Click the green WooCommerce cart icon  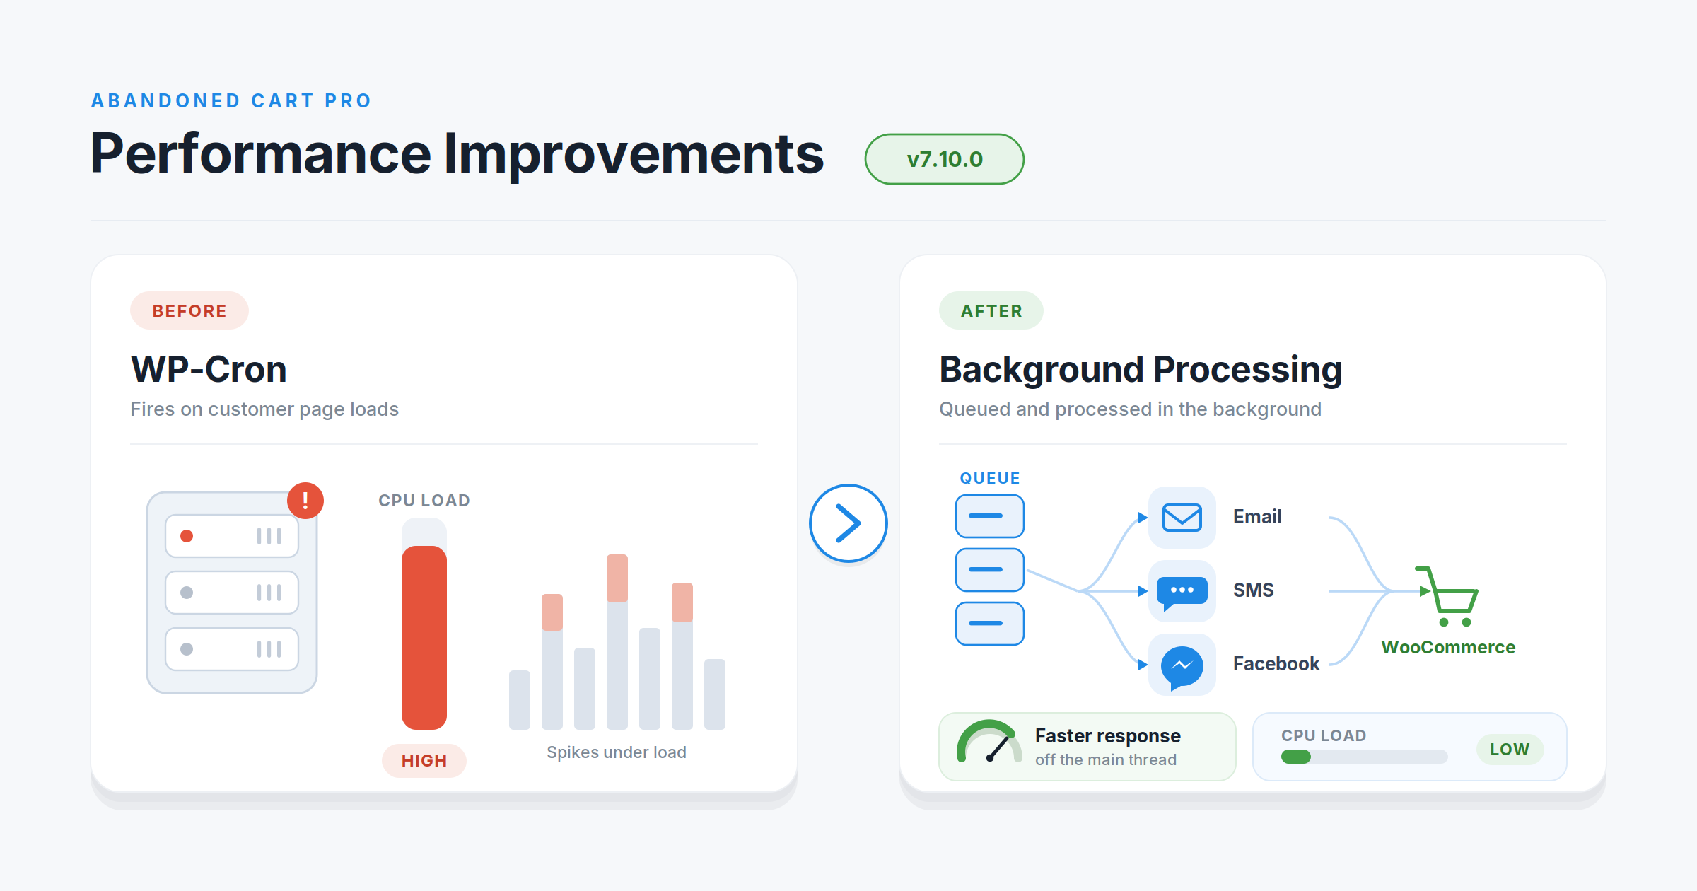pos(1447,596)
